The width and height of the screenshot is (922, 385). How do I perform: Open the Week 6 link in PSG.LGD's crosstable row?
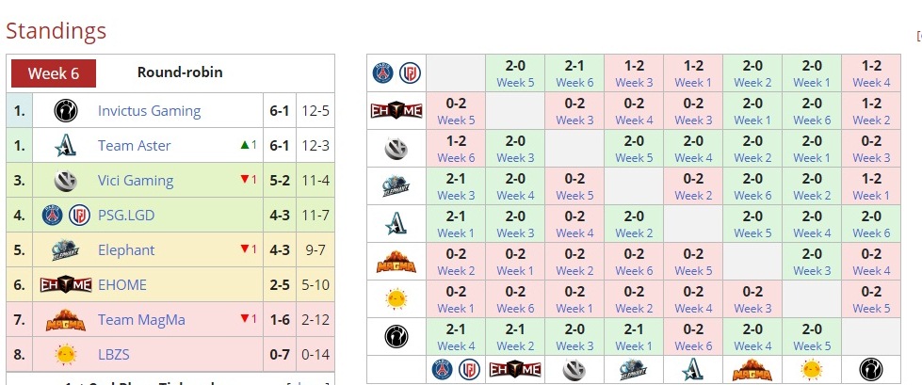(x=574, y=83)
